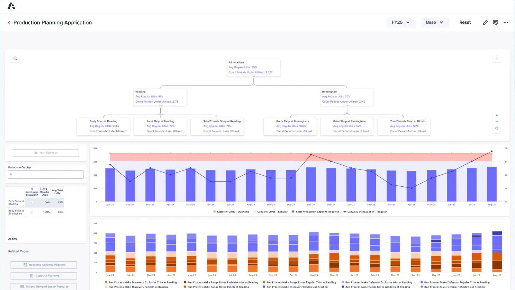Click the Reset button
Image resolution: width=515 pixels, height=290 pixels.
465,22
